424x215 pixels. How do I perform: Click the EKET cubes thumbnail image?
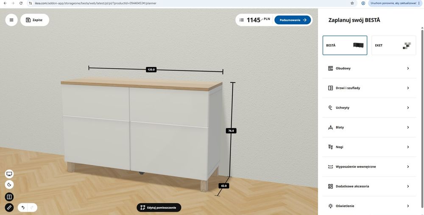[x=407, y=45]
